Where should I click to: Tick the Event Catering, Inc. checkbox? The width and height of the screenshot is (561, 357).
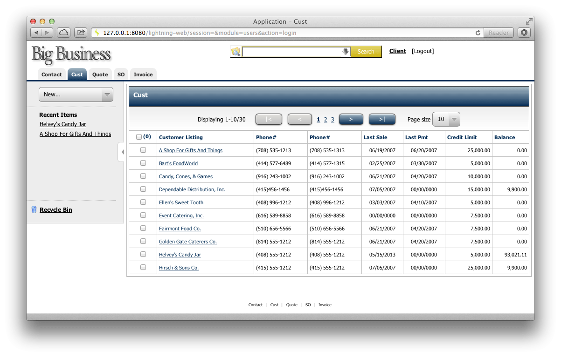143,215
